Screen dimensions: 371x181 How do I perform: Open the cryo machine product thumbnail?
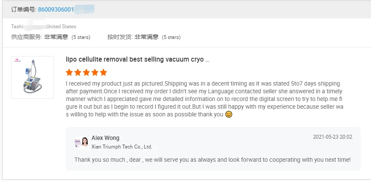pos(32,78)
